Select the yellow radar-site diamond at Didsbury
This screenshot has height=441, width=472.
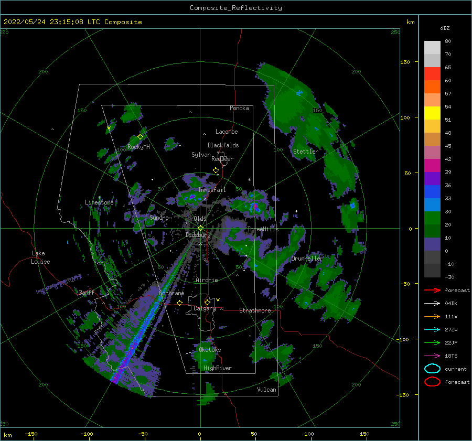pyautogui.click(x=200, y=228)
